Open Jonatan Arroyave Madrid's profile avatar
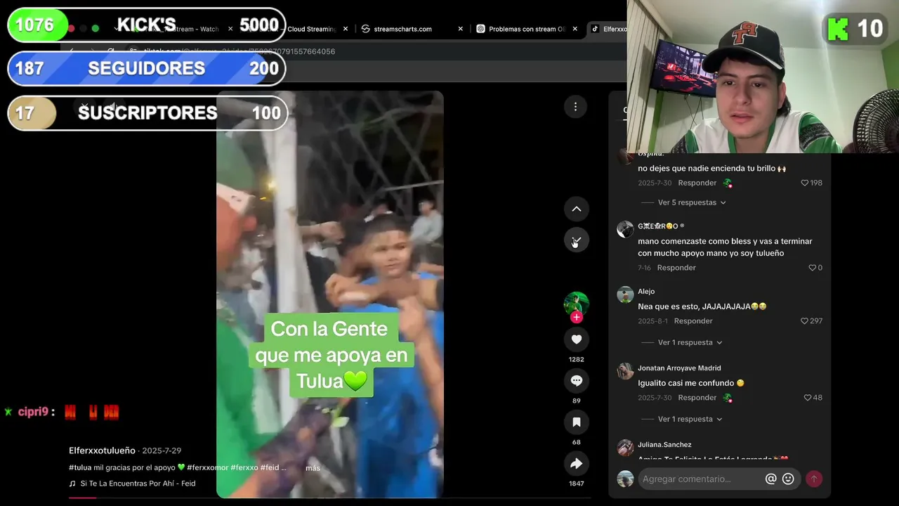This screenshot has width=899, height=506. point(625,371)
